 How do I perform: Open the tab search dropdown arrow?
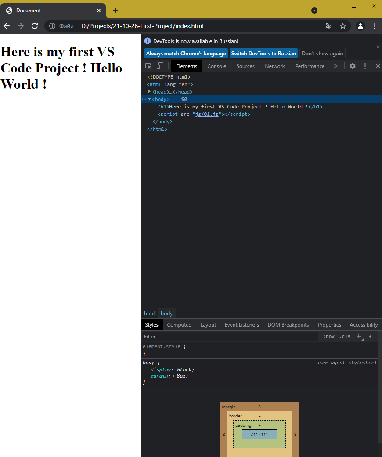point(314,11)
